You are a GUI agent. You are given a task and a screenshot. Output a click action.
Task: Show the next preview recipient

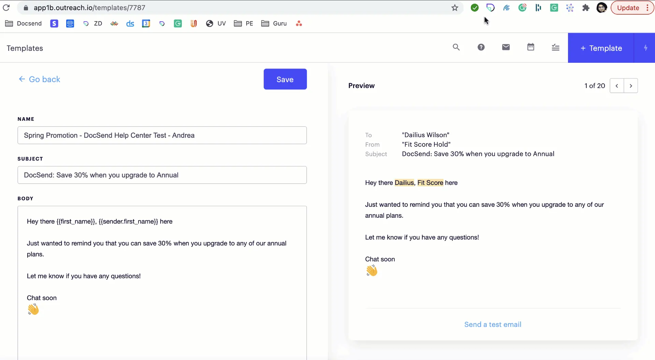pyautogui.click(x=631, y=86)
